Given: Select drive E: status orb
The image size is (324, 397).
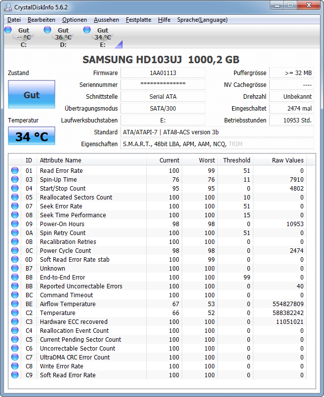Looking at the screenshot, I should (87, 30).
